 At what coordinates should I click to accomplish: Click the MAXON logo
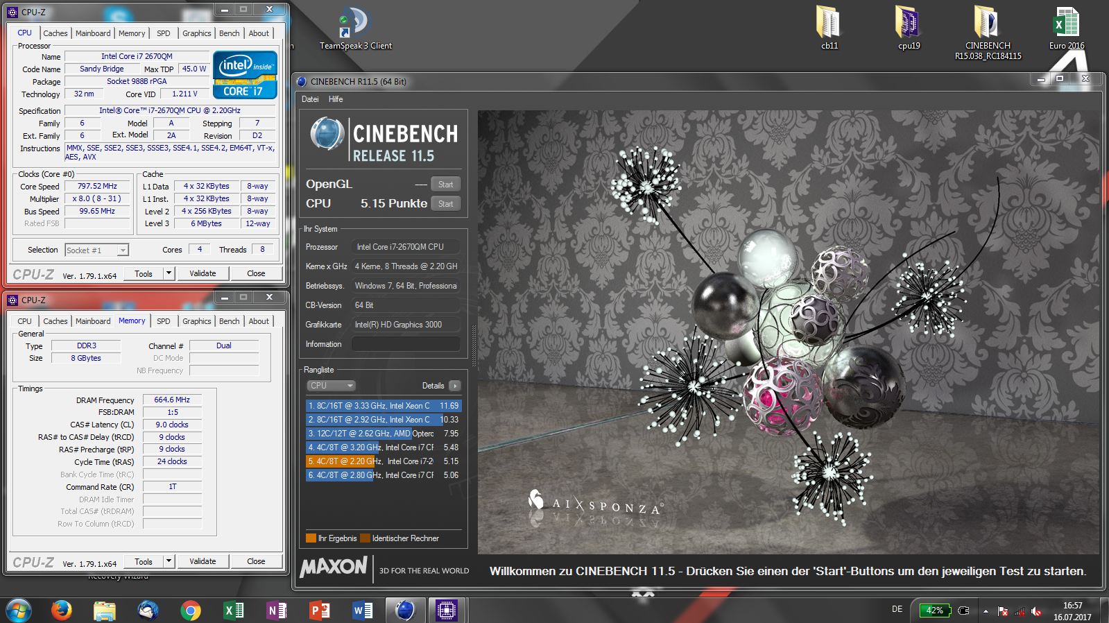[x=334, y=567]
